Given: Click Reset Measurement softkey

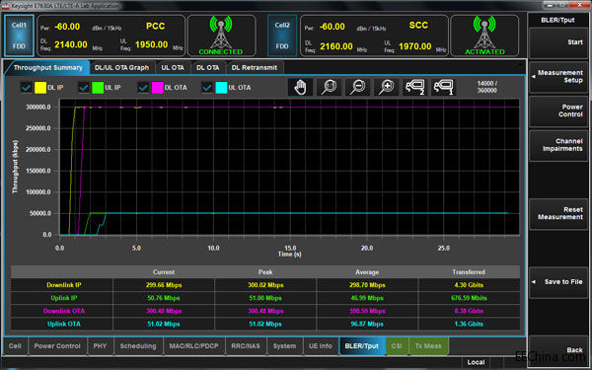Looking at the screenshot, I should click(558, 213).
